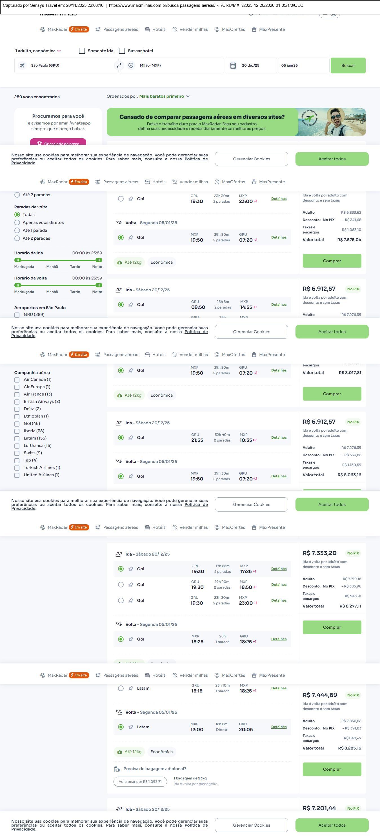380x839 pixels.
Task: Go to Vender milhas in the top navigation
Action: click(x=190, y=29)
